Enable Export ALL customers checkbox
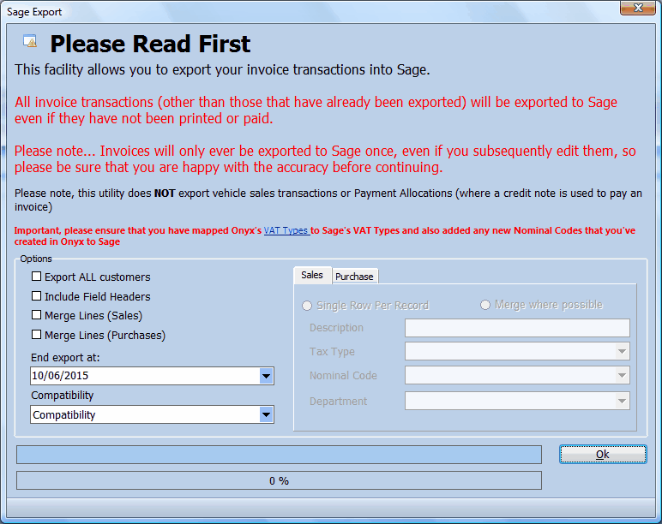The image size is (662, 524). tap(36, 276)
